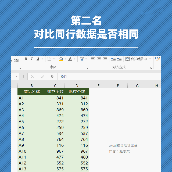
Task: Select column D cell in row A6
Action: pyautogui.click(x=77, y=128)
